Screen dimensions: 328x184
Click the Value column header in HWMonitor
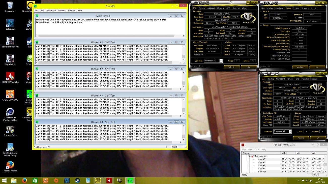288,153
